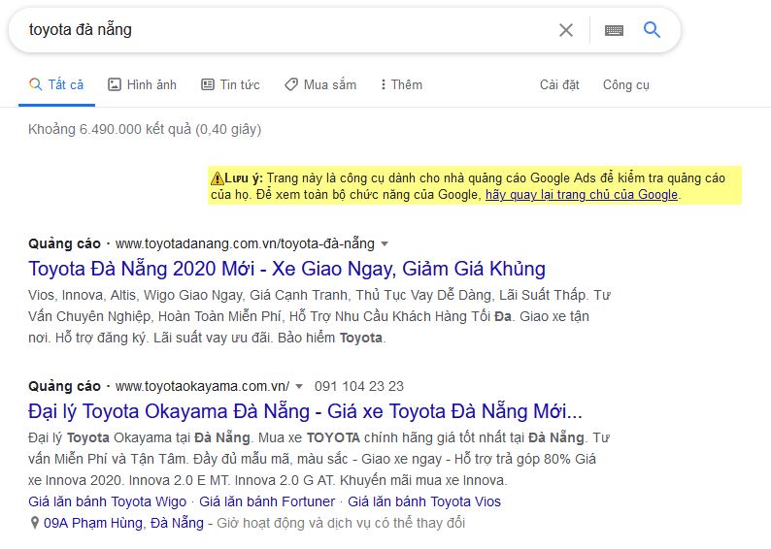Go to the 'Mua sắm' tab
This screenshot has width=771, height=549.
(x=320, y=85)
